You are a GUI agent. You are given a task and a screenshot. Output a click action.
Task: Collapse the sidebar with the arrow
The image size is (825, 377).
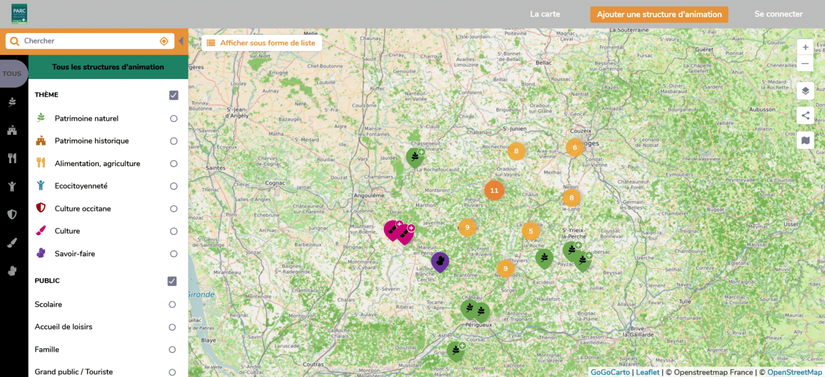coord(181,41)
